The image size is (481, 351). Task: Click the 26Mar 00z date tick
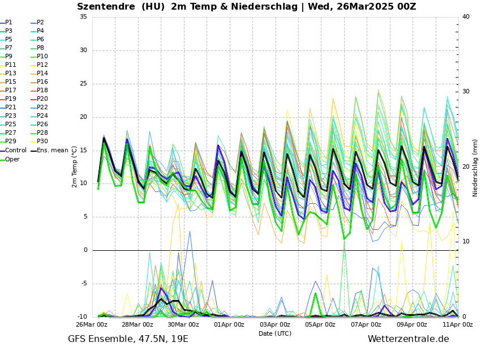[92, 325]
